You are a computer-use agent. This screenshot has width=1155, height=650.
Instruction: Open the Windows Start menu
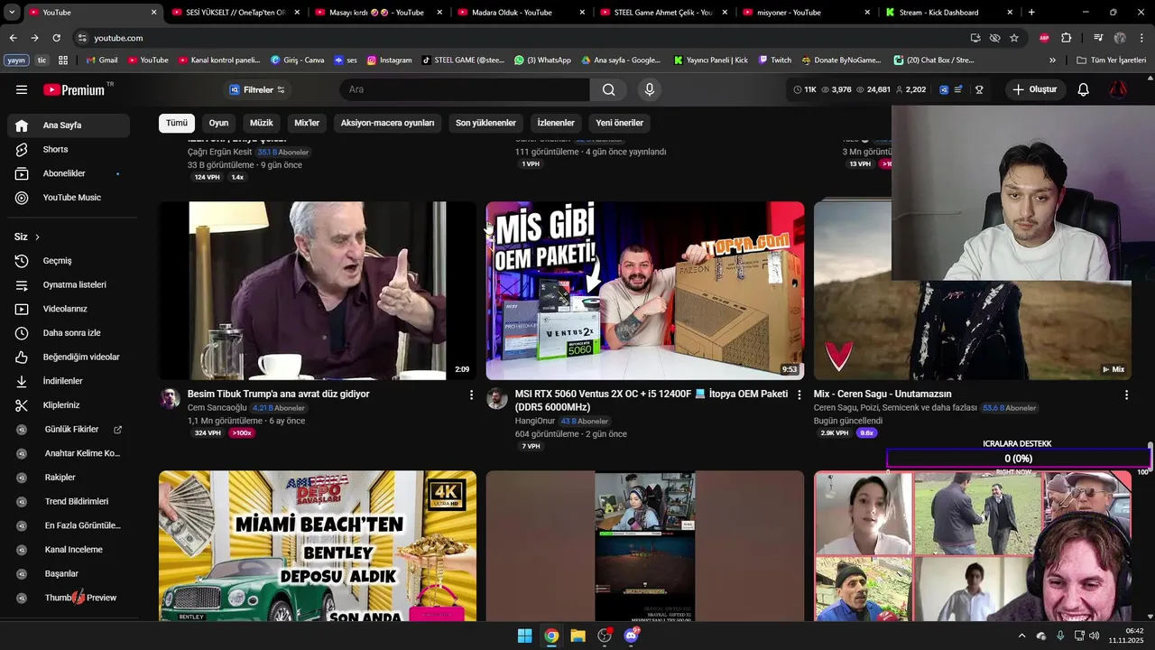click(x=524, y=636)
